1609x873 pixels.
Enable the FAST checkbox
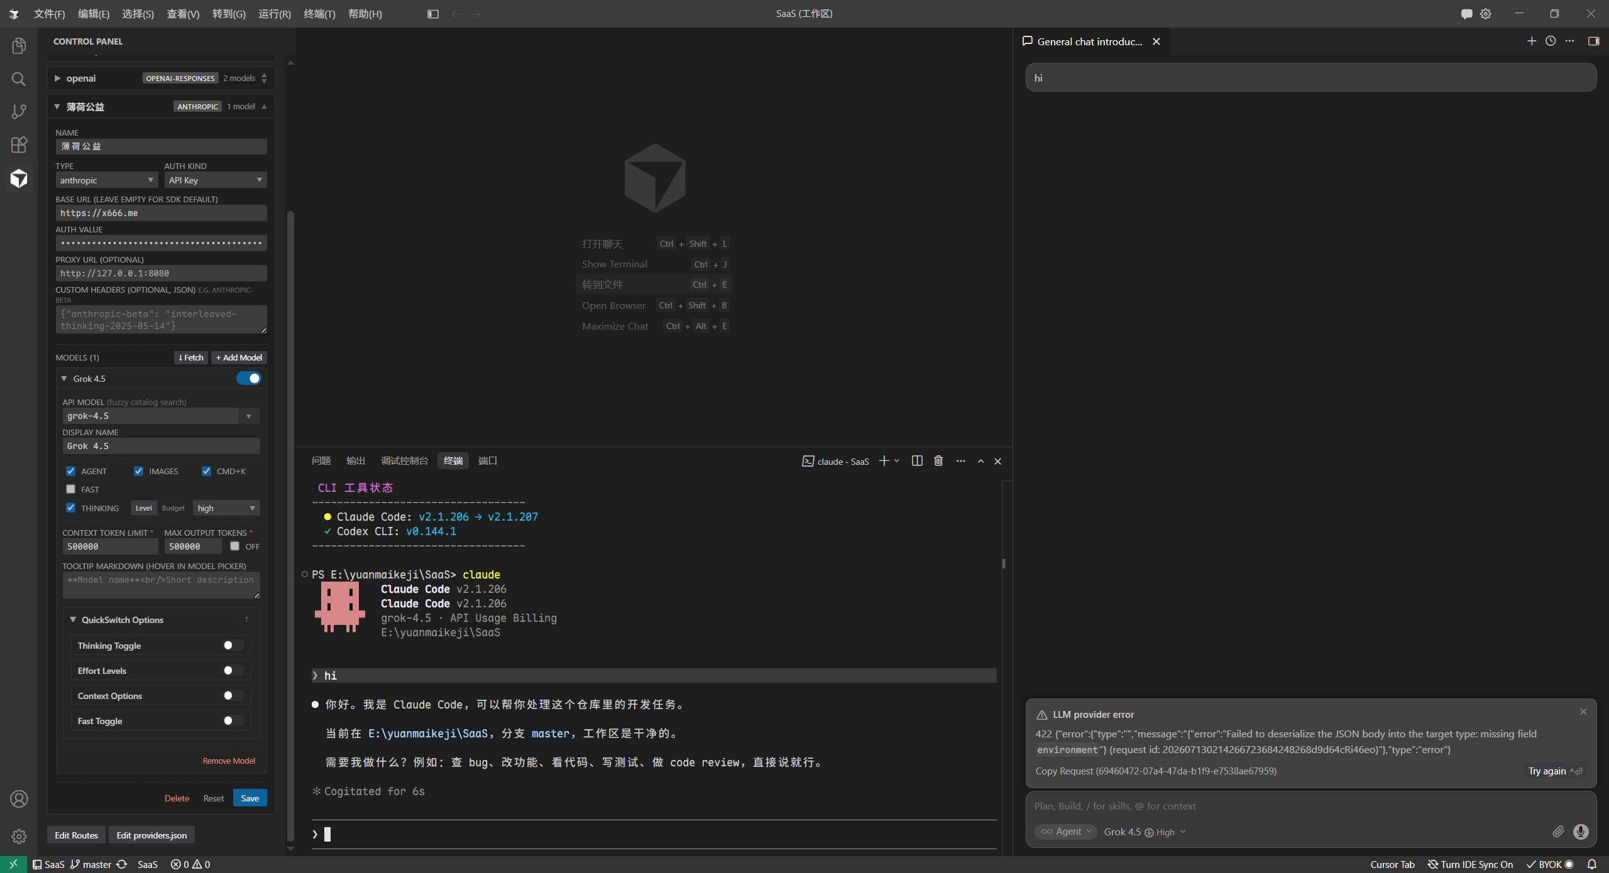[x=70, y=489]
